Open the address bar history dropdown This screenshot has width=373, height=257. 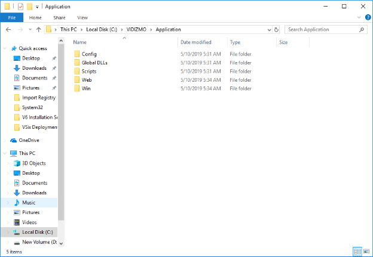click(x=268, y=29)
